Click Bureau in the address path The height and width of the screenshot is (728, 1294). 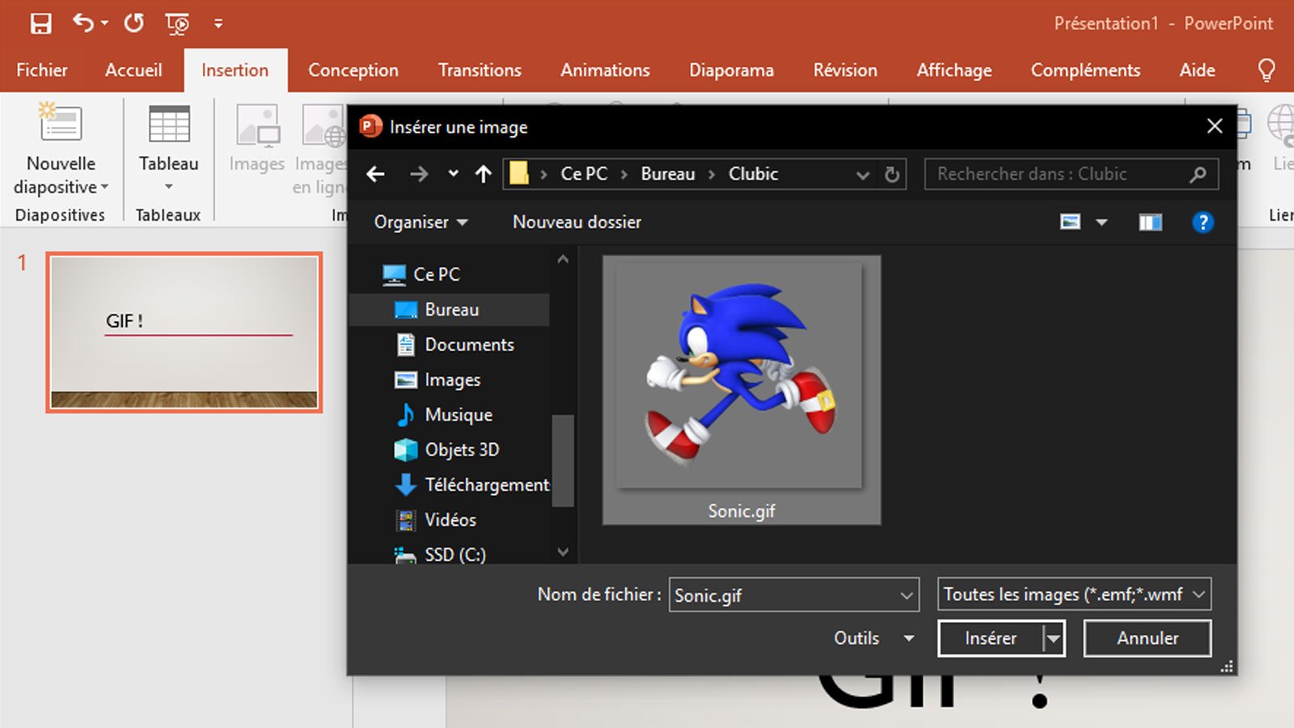click(668, 174)
